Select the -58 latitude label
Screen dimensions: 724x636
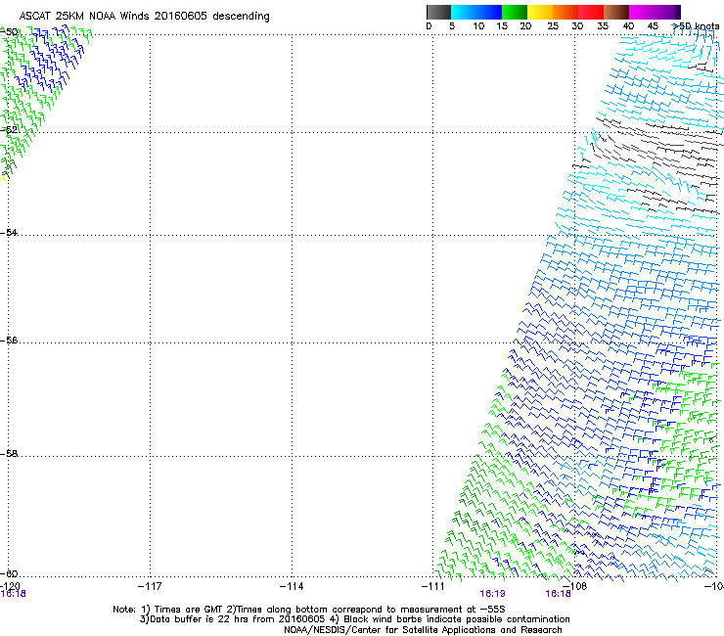click(x=9, y=454)
